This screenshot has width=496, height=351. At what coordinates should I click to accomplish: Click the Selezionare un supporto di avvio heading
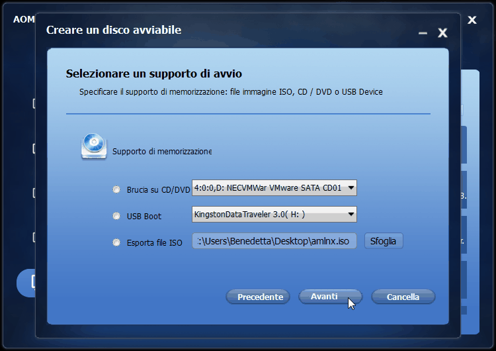click(x=153, y=74)
